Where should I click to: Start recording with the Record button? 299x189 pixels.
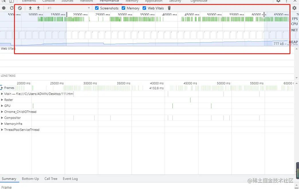pyautogui.click(x=4, y=8)
